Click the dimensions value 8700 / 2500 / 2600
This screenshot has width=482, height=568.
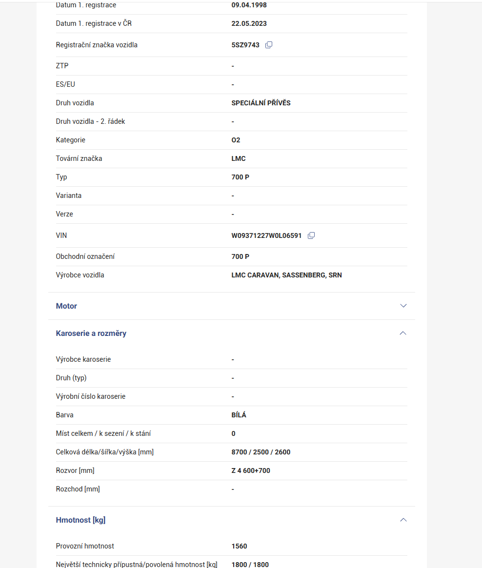[x=261, y=452]
